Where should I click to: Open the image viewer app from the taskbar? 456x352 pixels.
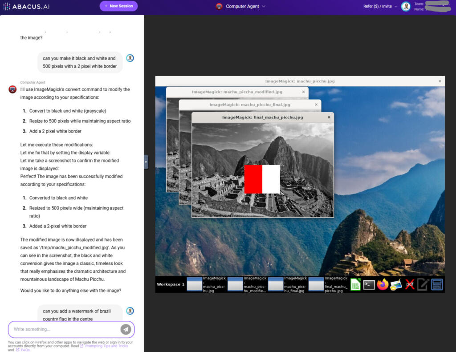pyautogui.click(x=396, y=285)
